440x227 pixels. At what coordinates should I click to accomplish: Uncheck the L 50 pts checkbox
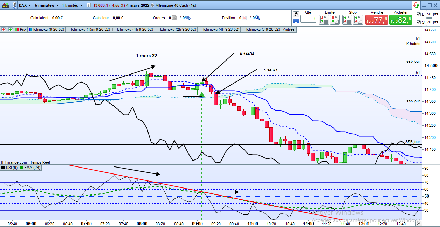(x=419, y=14)
